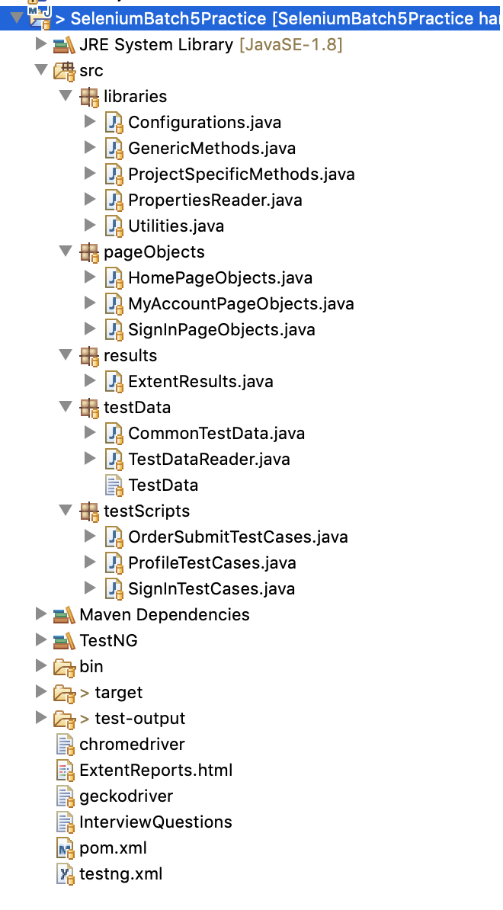Expand the CommonTestData.java node
The image size is (503, 910).
(x=90, y=433)
